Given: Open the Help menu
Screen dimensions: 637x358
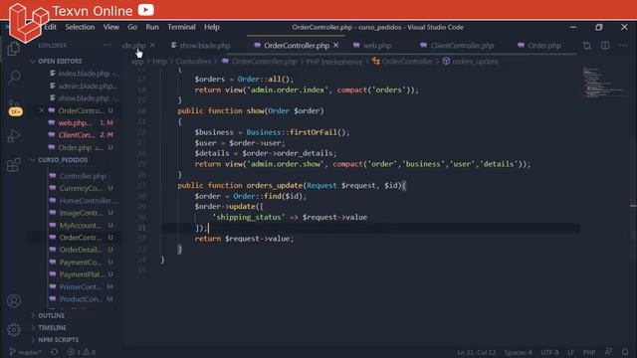Looking at the screenshot, I should point(212,27).
